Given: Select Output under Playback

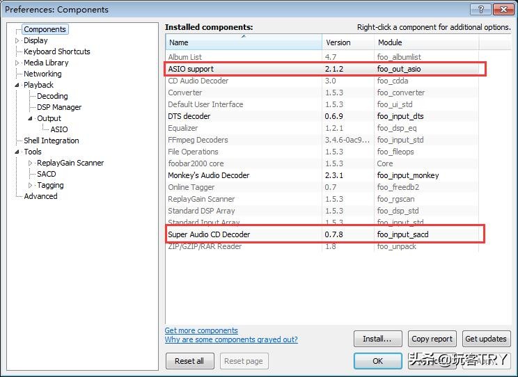Looking at the screenshot, I should [x=49, y=118].
